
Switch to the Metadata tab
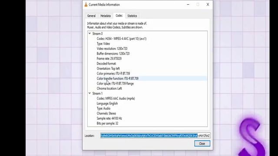pos(106,16)
